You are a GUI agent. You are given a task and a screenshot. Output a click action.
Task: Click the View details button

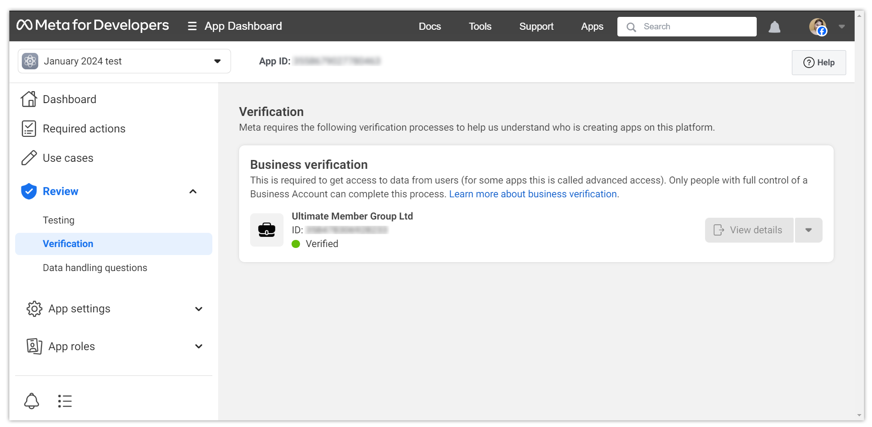coord(749,230)
